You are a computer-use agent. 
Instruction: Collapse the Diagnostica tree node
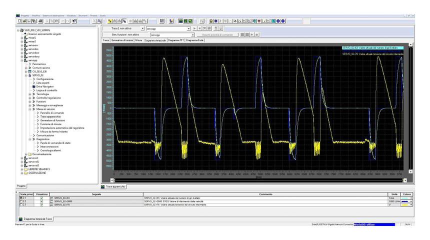point(30,139)
